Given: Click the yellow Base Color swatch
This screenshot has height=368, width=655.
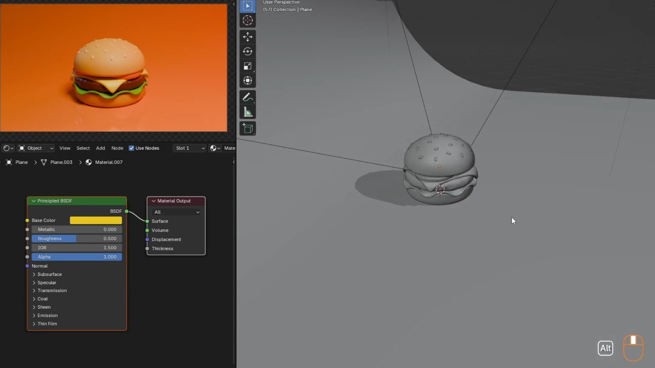Looking at the screenshot, I should [x=96, y=220].
